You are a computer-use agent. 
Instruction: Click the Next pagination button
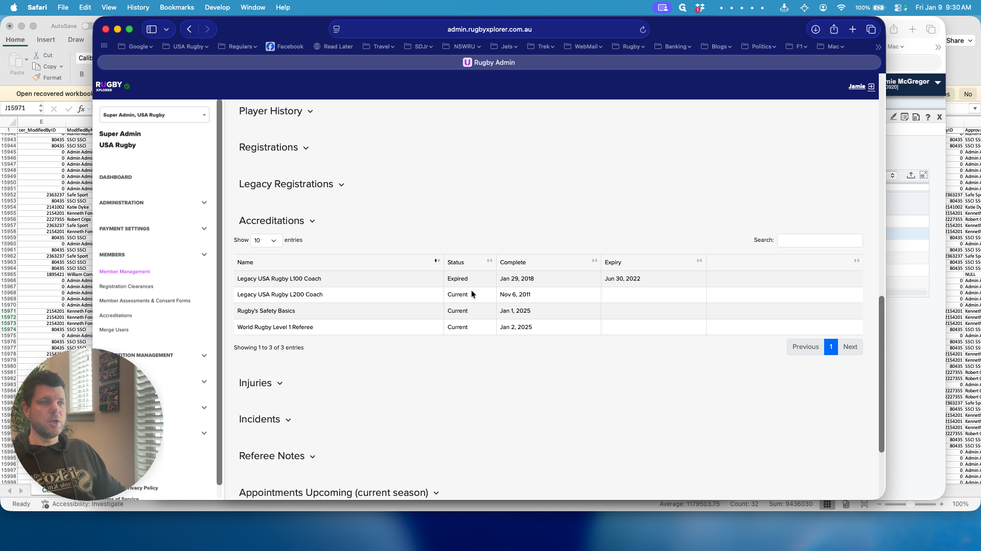[850, 347]
